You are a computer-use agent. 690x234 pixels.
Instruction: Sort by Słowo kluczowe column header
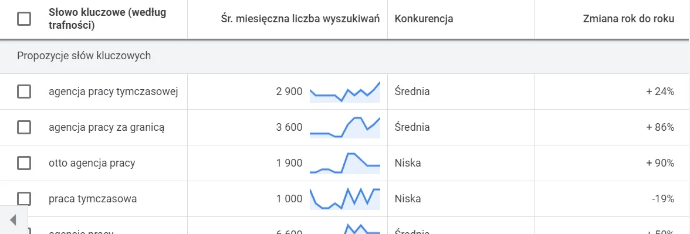pos(107,19)
